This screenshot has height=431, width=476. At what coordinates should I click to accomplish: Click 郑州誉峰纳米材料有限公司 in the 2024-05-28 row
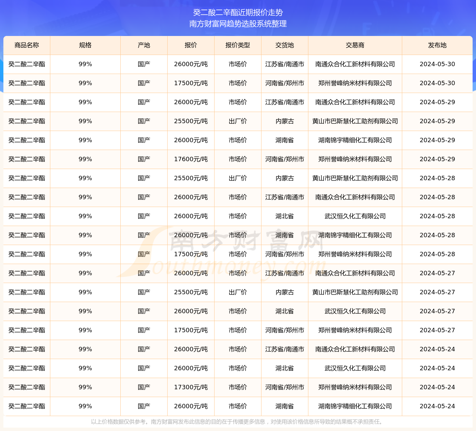click(x=355, y=254)
